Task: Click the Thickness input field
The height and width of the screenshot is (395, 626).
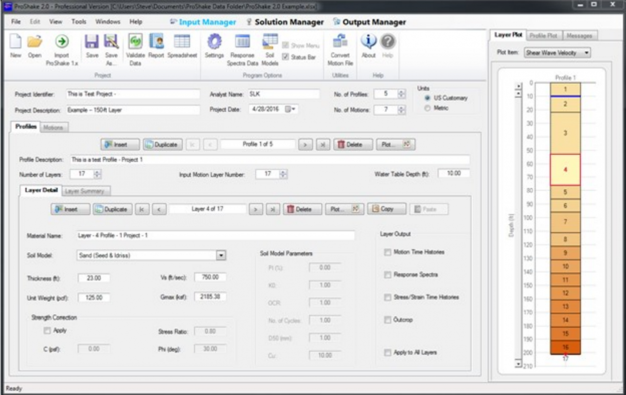Action: pyautogui.click(x=93, y=278)
